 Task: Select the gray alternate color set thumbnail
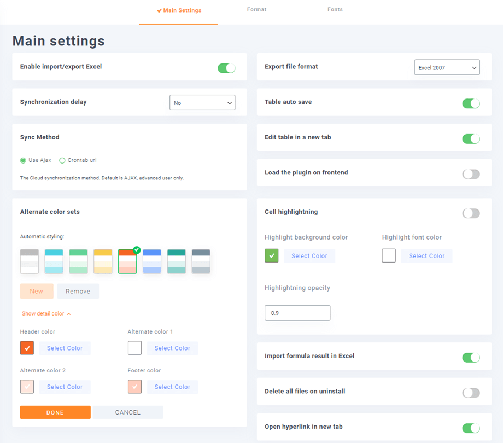tap(30, 261)
